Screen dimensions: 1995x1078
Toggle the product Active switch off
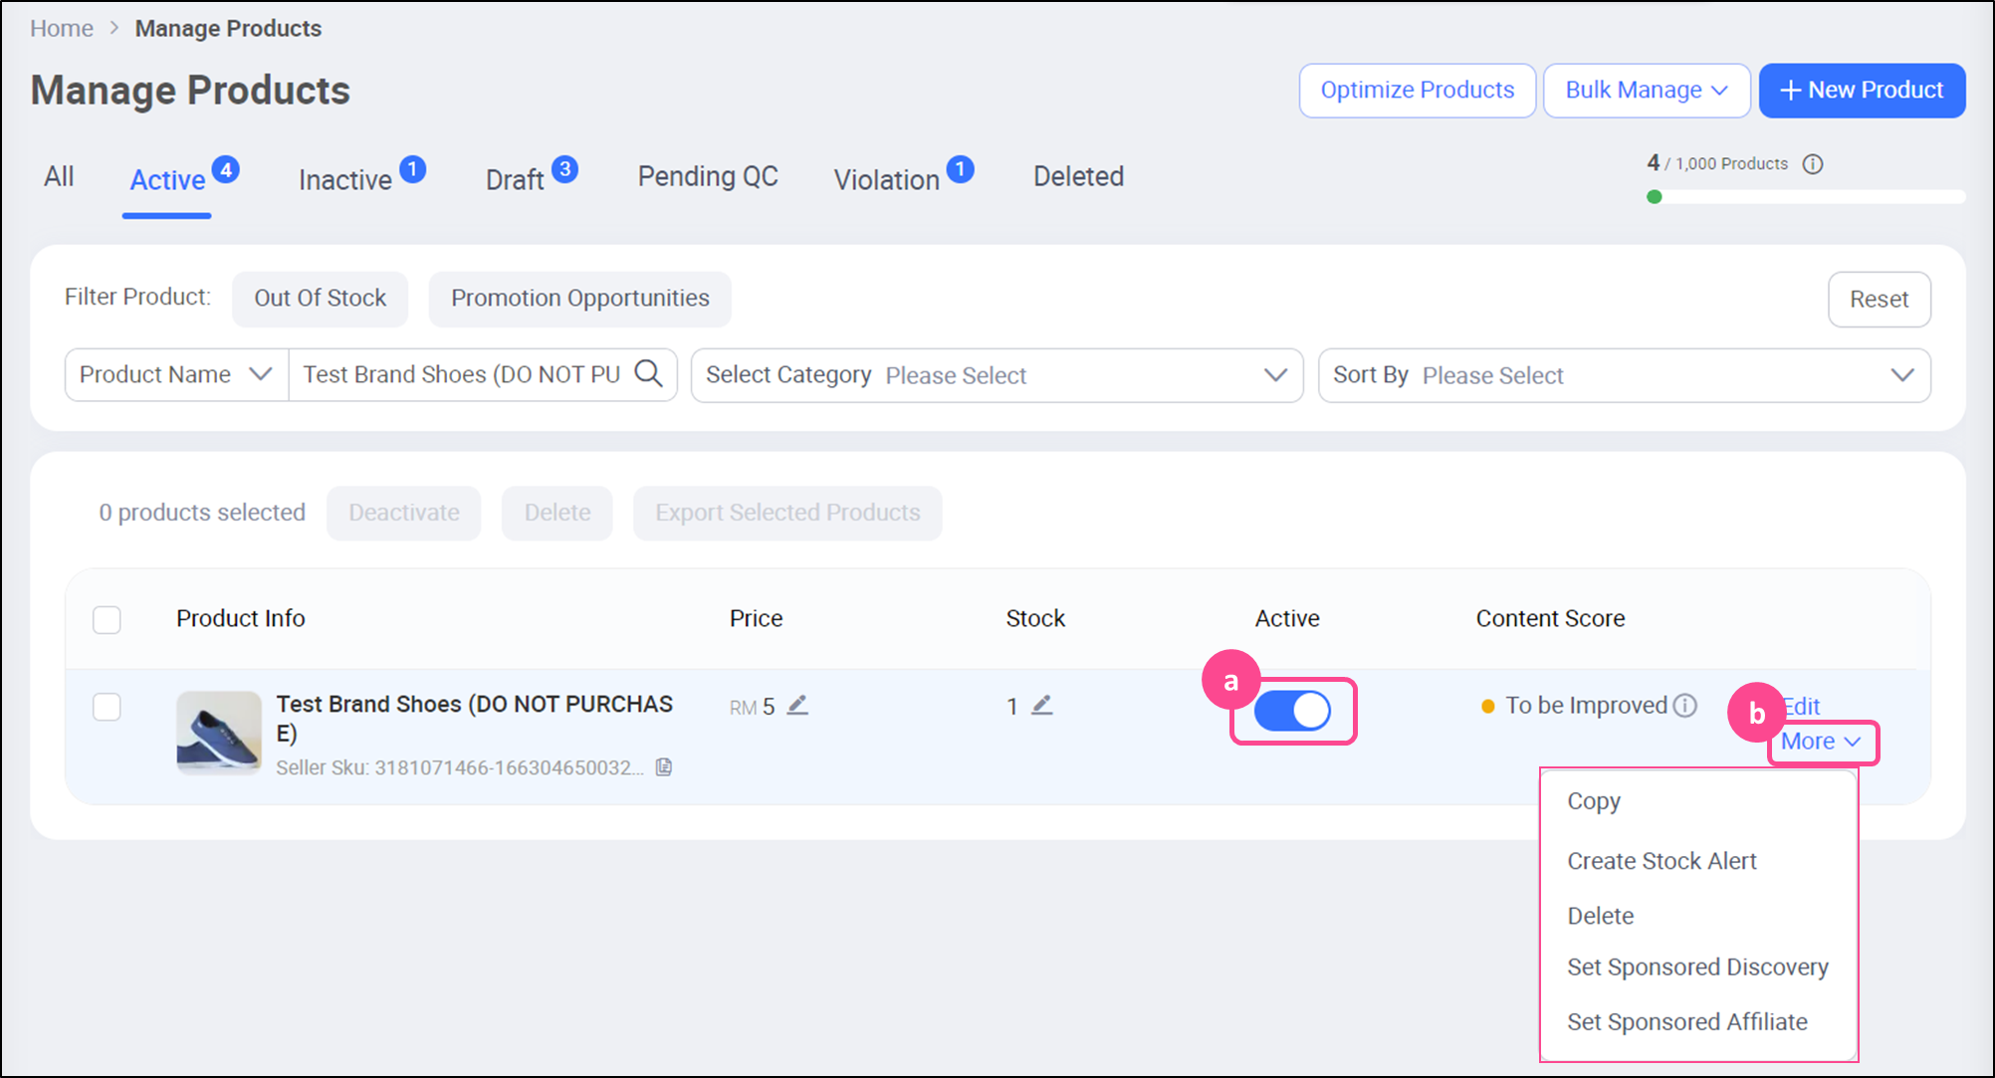tap(1292, 711)
